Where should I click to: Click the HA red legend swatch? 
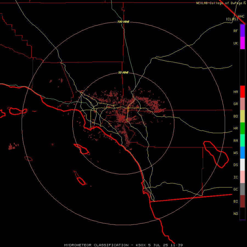click(x=242, y=92)
